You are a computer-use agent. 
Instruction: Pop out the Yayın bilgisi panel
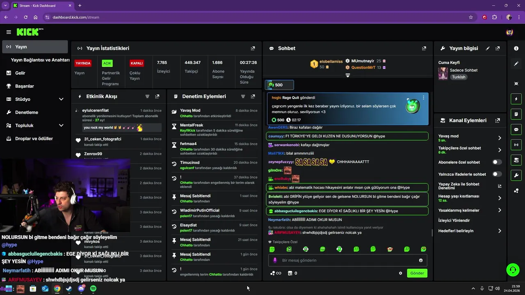(x=498, y=48)
